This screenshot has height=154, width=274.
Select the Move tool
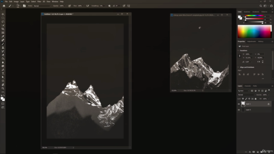(3, 14)
